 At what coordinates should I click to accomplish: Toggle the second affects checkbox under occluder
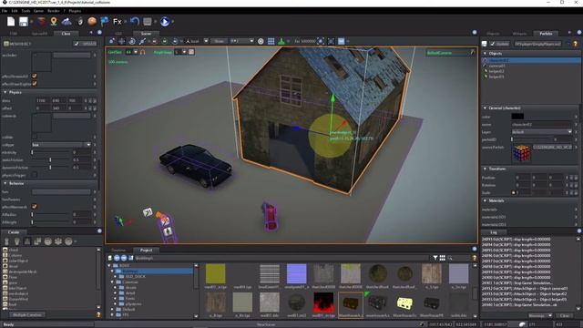pos(35,84)
